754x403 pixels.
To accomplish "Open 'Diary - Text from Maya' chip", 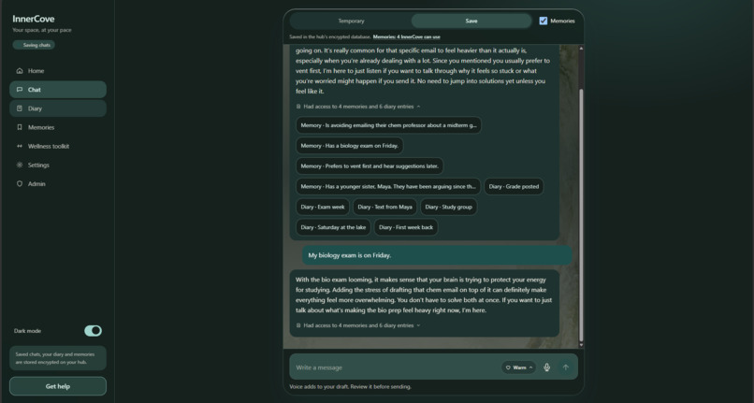I will pyautogui.click(x=384, y=207).
